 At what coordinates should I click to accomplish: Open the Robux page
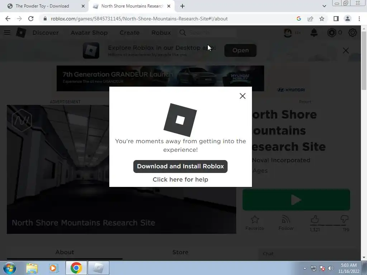point(161,33)
